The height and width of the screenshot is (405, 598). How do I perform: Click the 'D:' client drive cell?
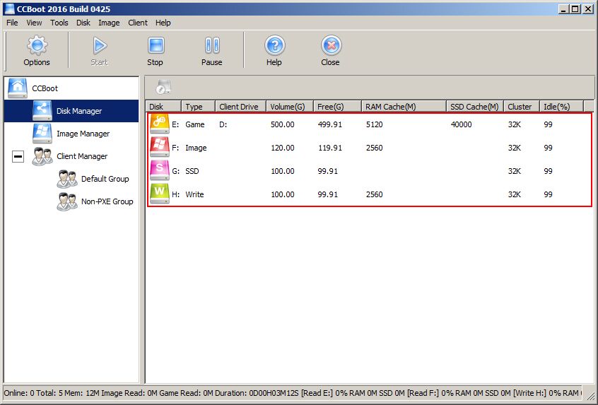(x=223, y=124)
